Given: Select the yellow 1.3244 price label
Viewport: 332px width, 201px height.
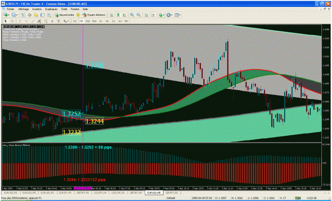Looking at the screenshot, I should [x=95, y=121].
